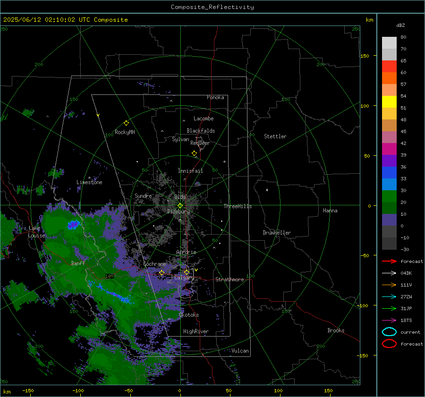Pick the red 60-65 dBZ color swatch
This screenshot has width=425, height=397.
(389, 67)
